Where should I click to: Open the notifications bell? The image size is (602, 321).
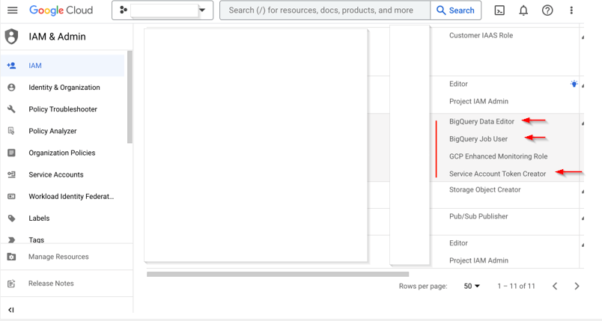(x=523, y=10)
